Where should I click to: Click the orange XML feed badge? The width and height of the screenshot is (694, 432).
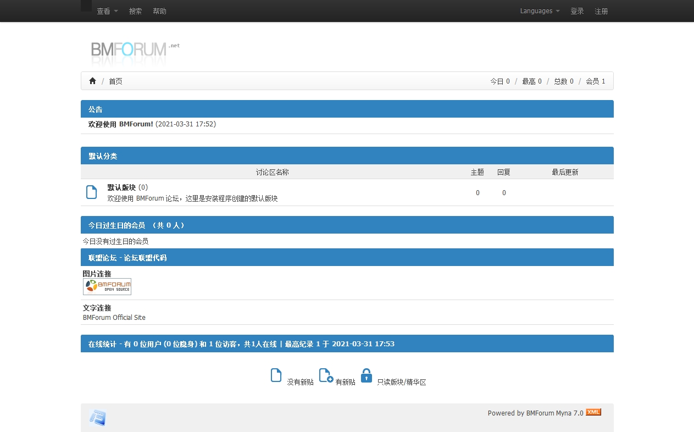tap(593, 412)
